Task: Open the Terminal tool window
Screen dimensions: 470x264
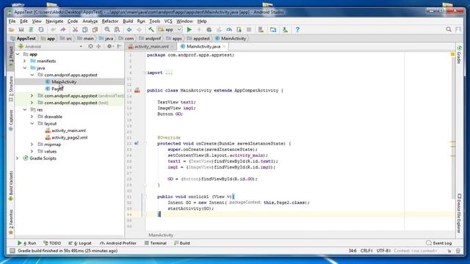Action: (155, 243)
